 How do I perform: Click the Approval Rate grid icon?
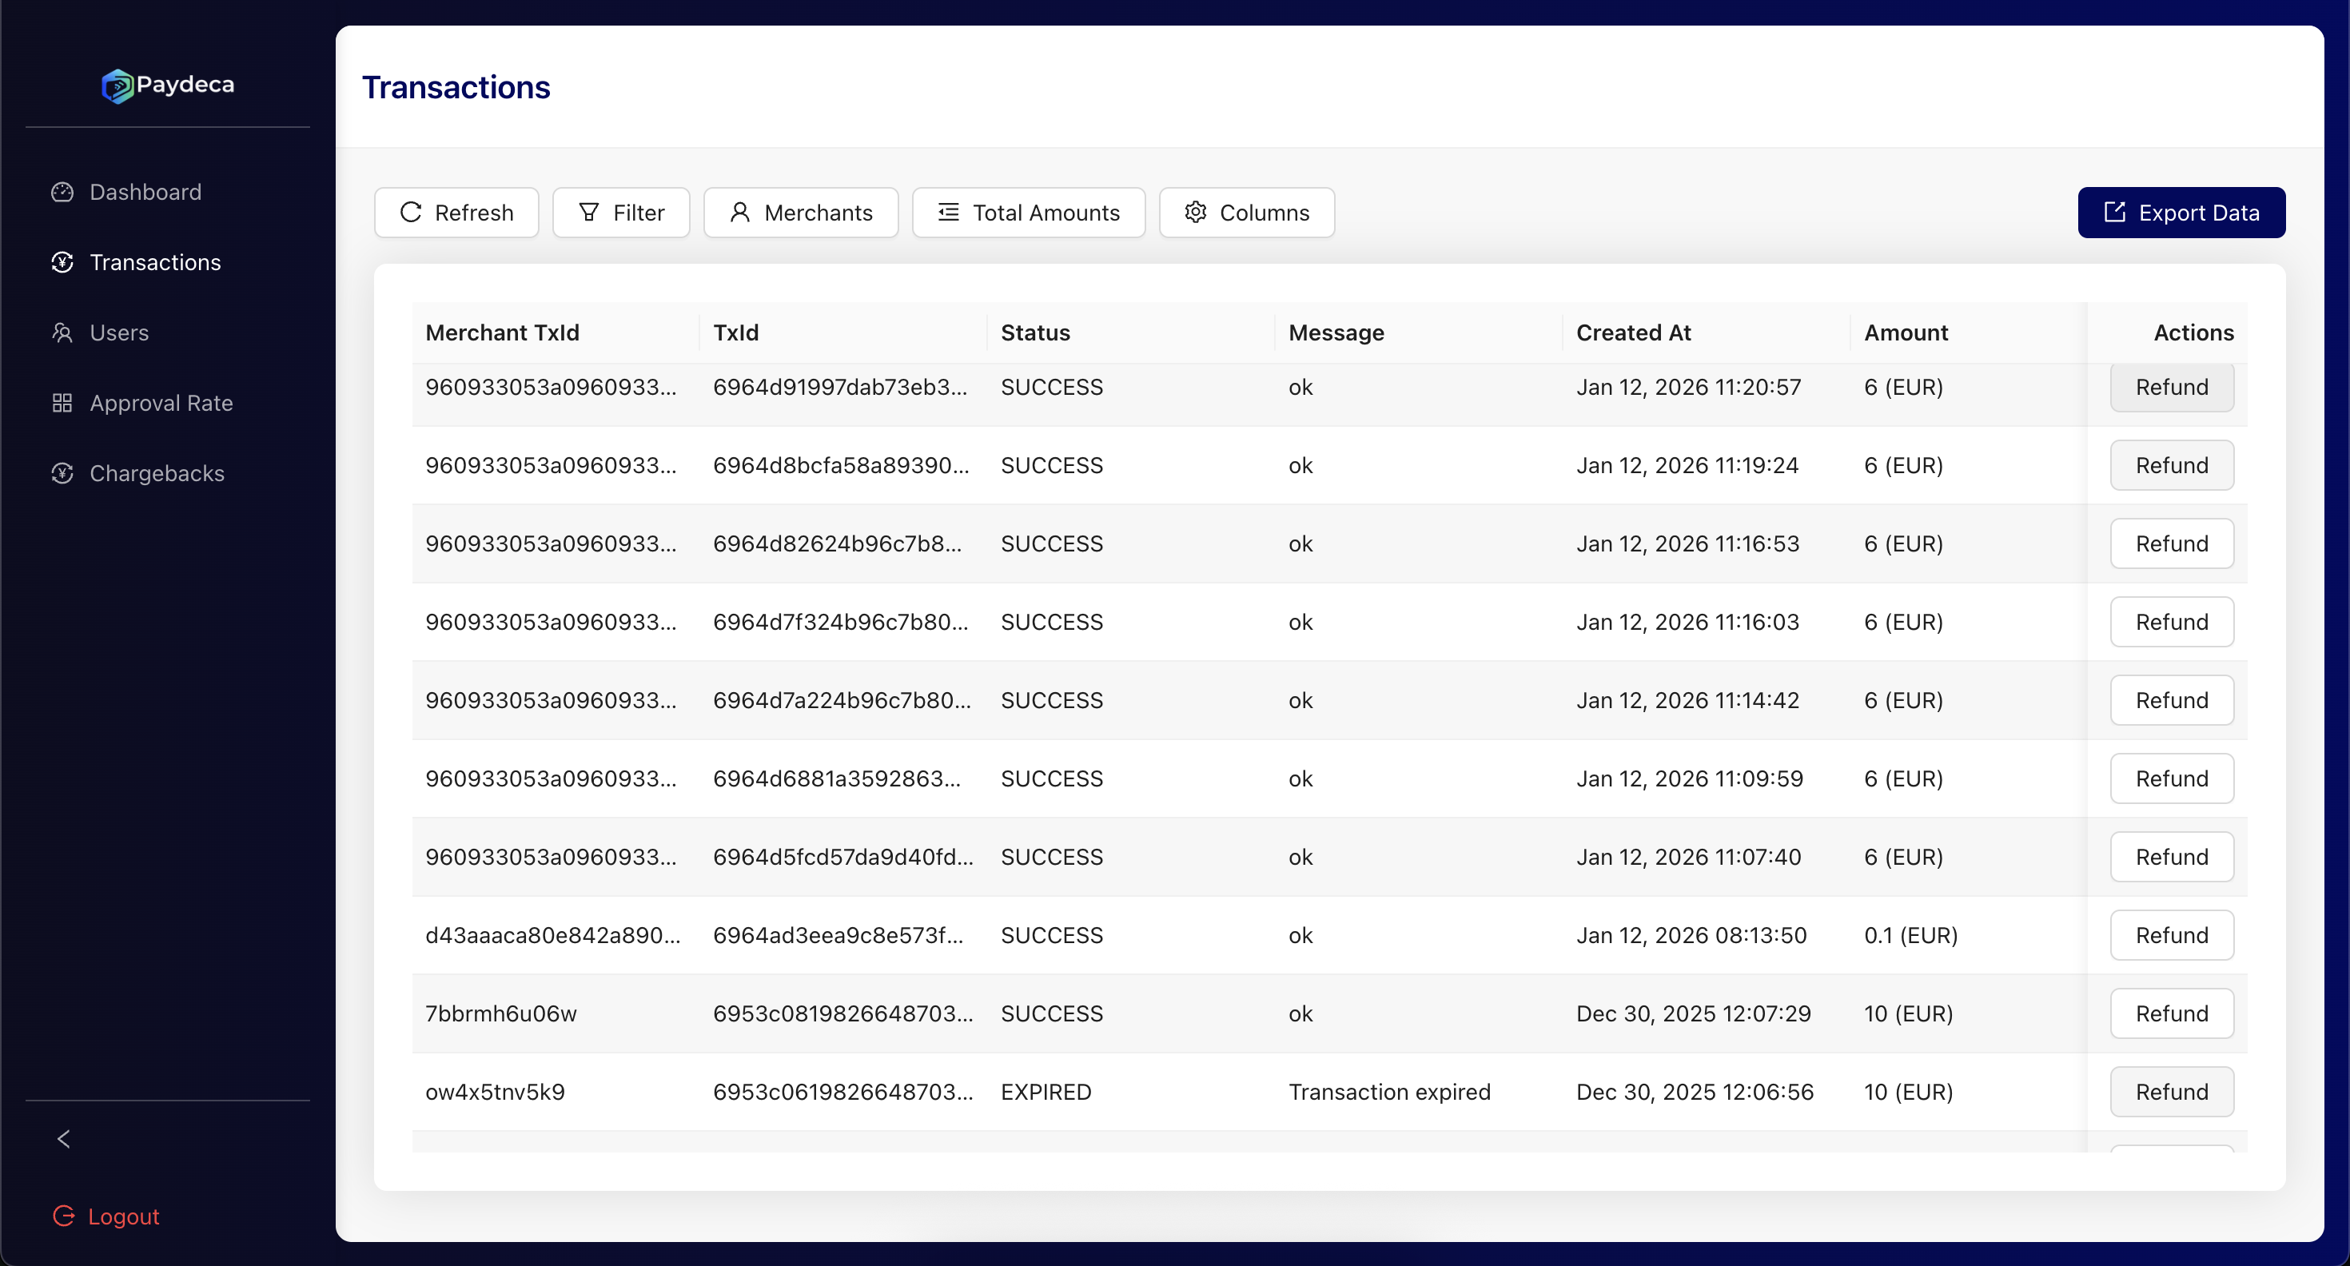pos(62,402)
